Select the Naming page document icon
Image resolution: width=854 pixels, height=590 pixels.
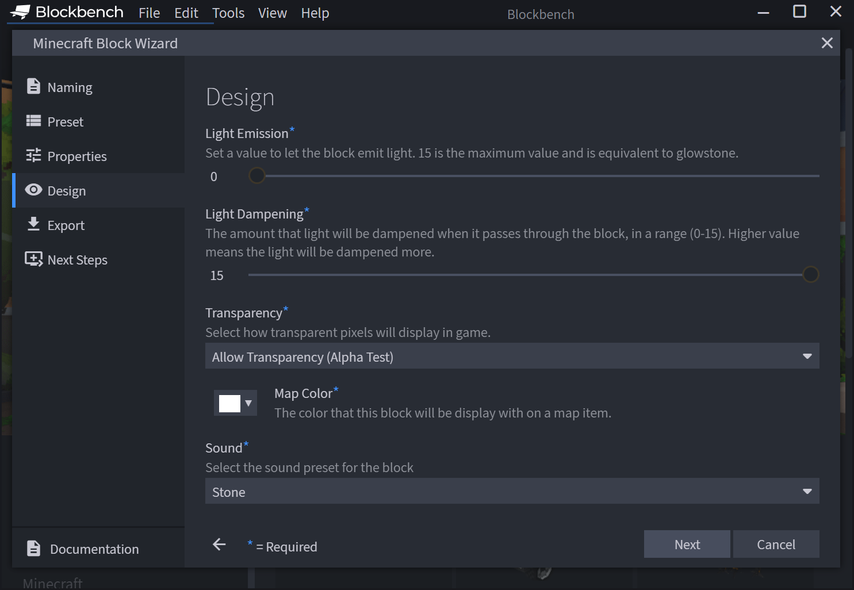click(x=33, y=86)
